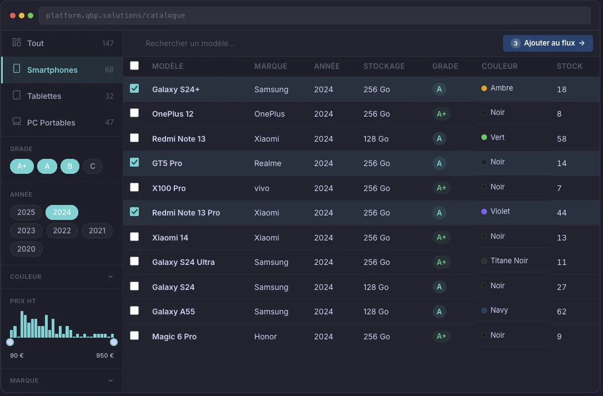Click the arrow icon in Ajouter au flux
The width and height of the screenshot is (603, 396).
point(582,43)
